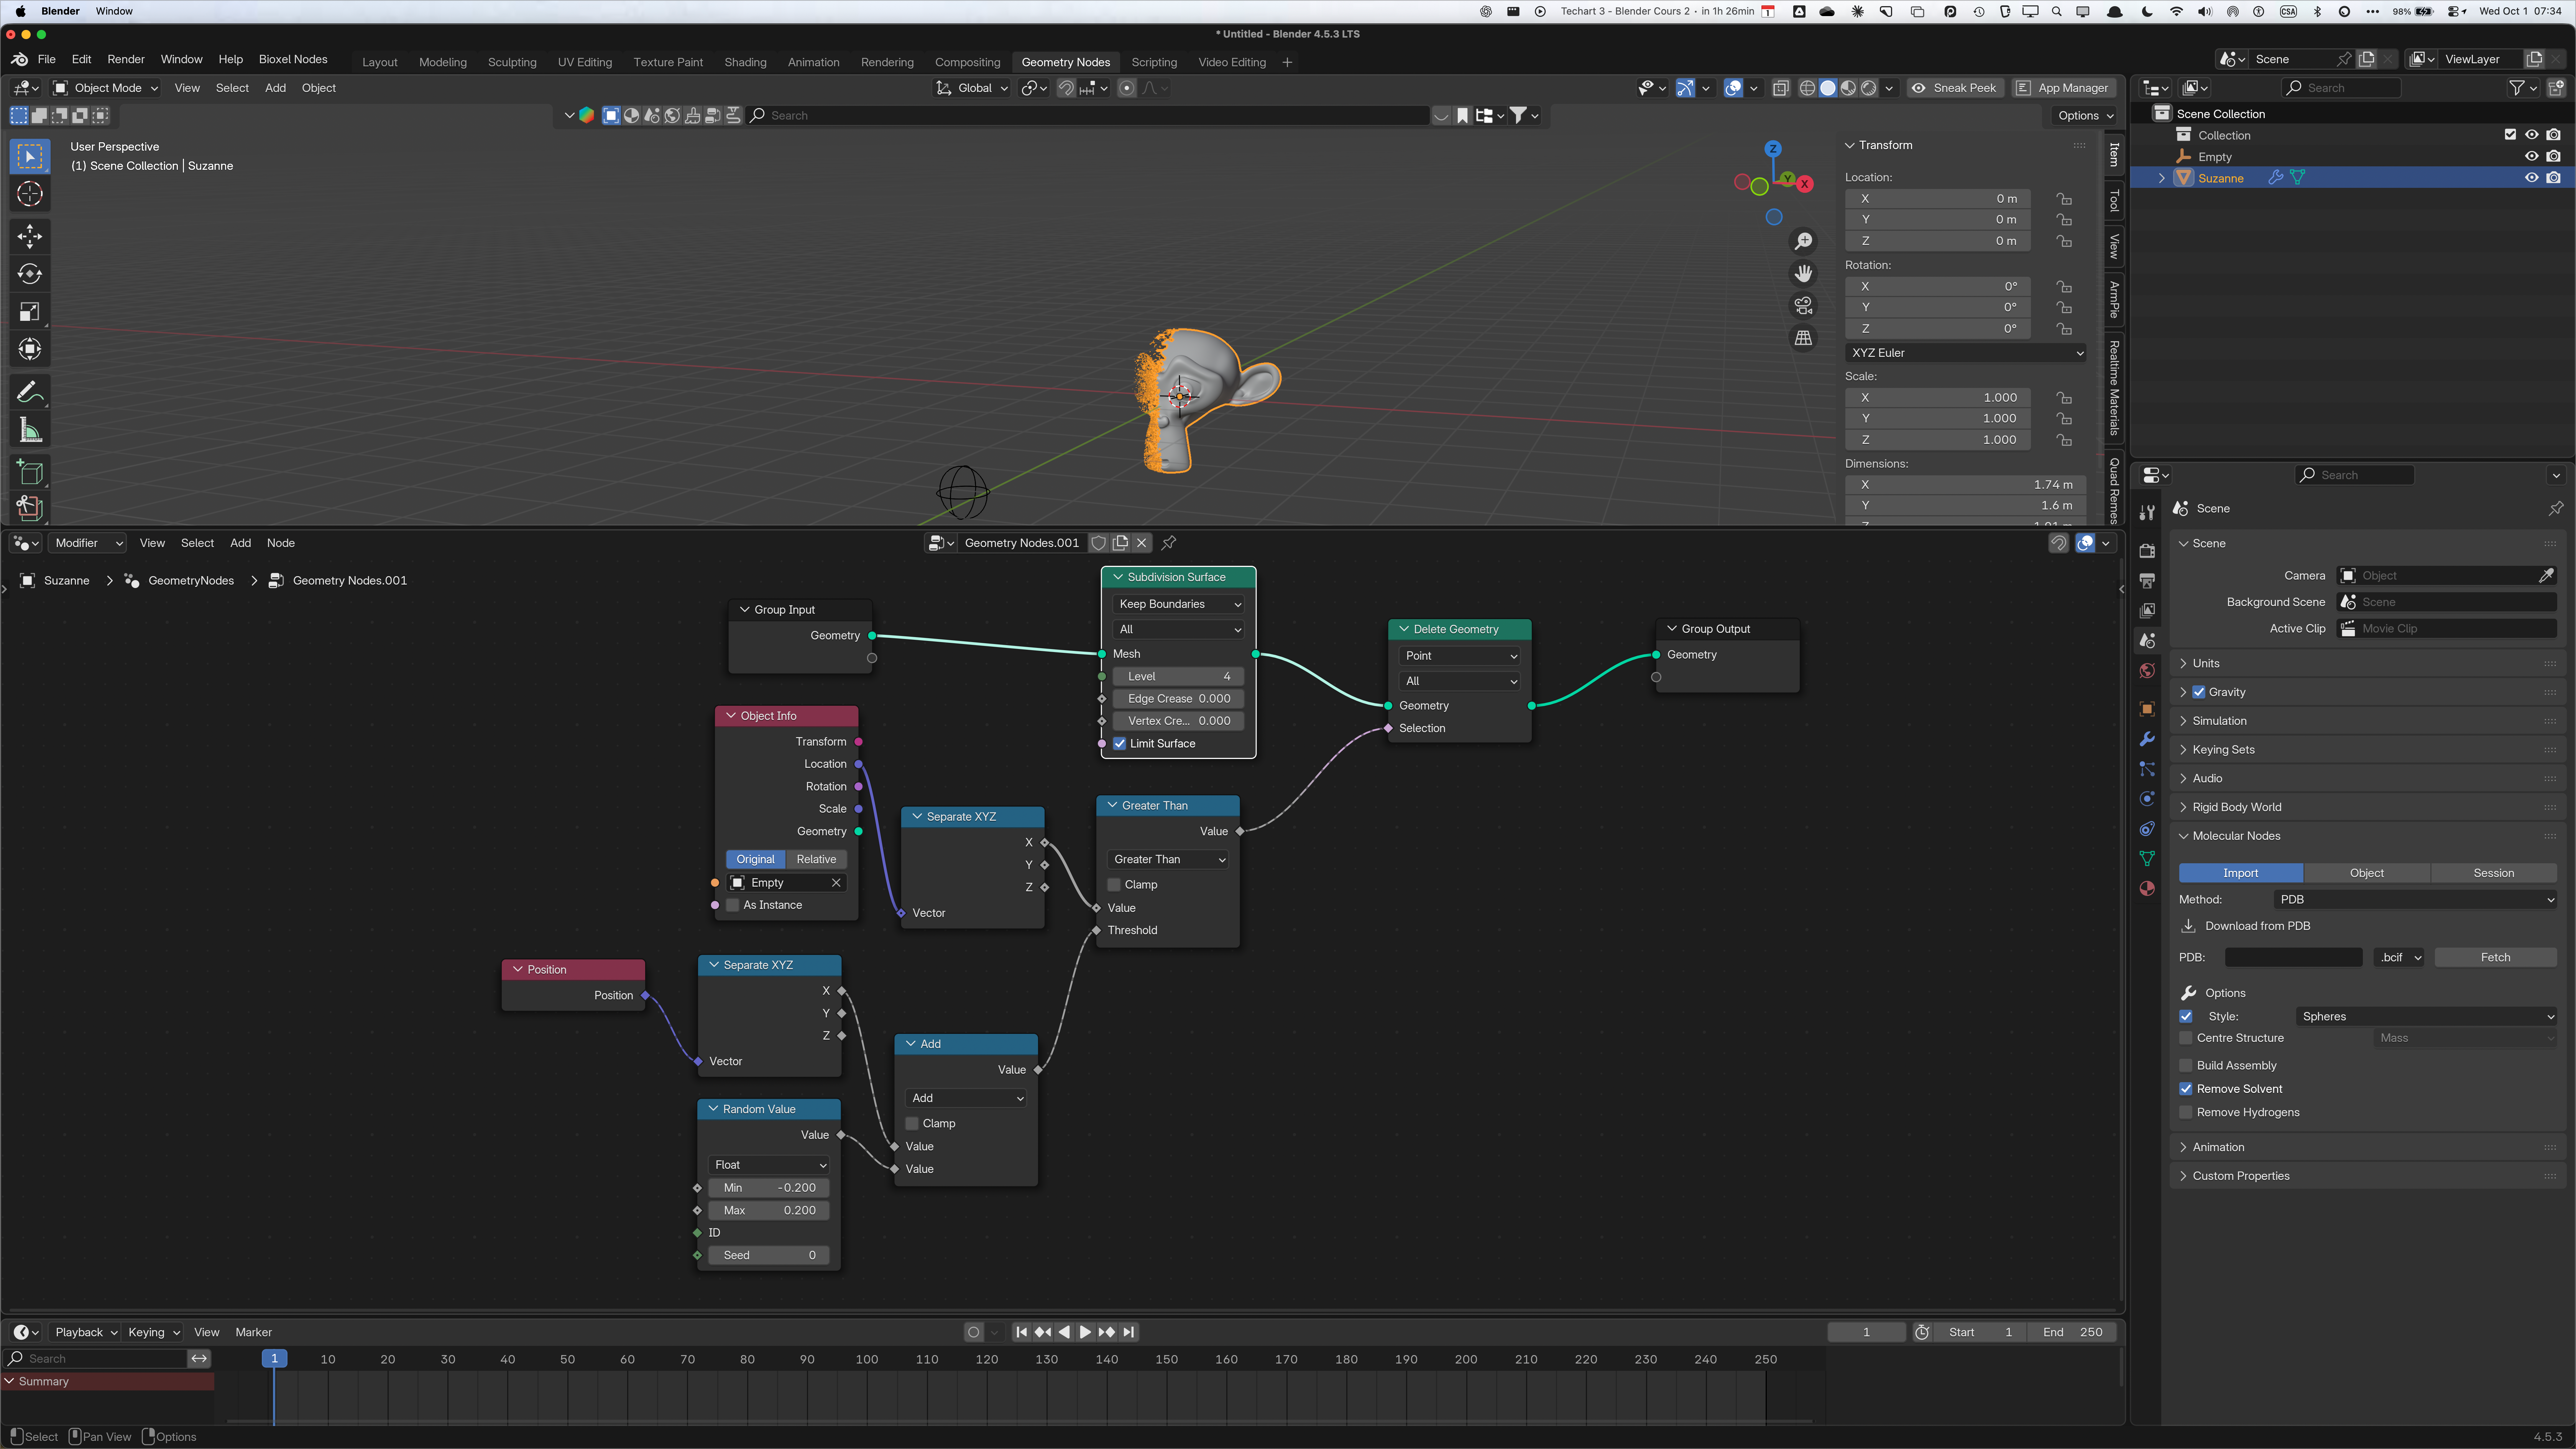2576x1449 pixels.
Task: Switch to rendered viewport shading
Action: pyautogui.click(x=1868, y=88)
